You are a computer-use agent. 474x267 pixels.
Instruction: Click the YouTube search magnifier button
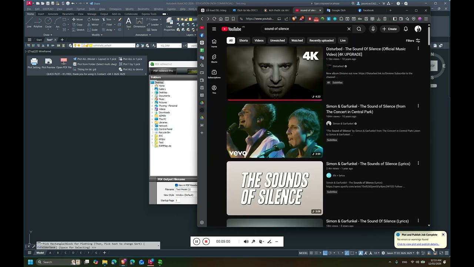[x=359, y=29]
